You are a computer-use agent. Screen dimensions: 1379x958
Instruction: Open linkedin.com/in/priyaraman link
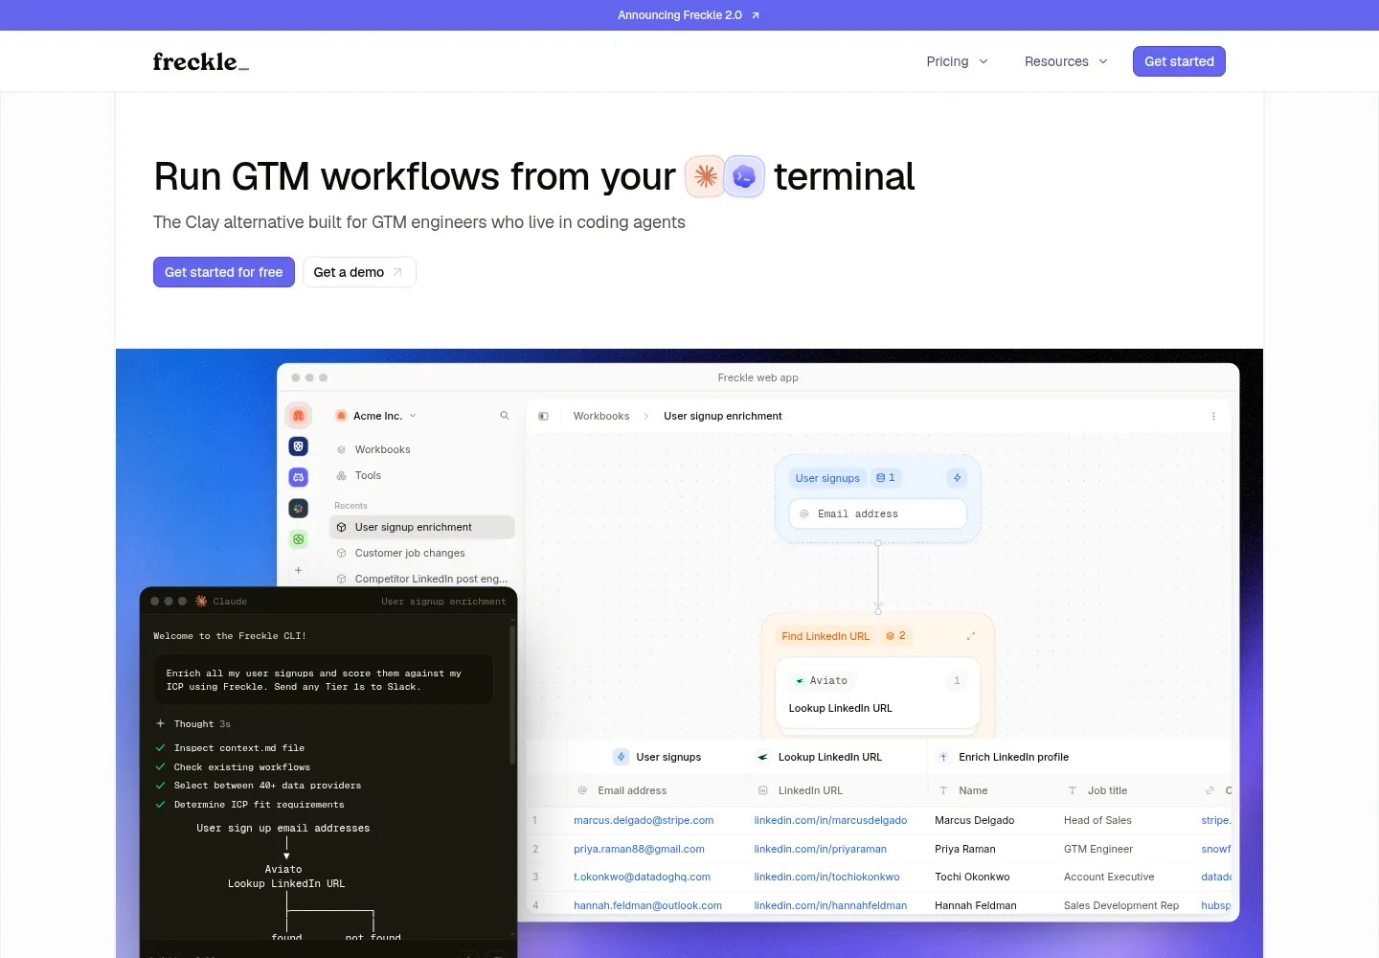(821, 849)
